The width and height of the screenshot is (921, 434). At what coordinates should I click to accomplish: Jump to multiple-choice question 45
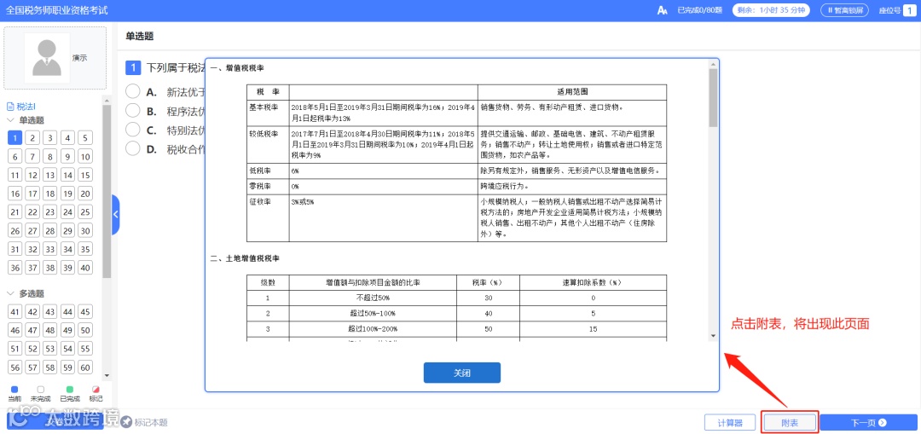[x=86, y=312]
